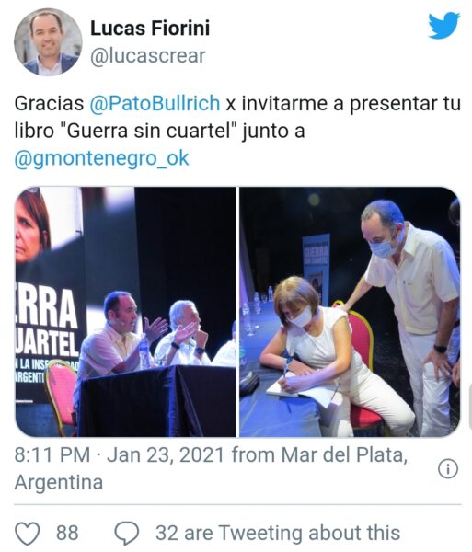Open the @PatoBullrich mention link
This screenshot has height=552, width=472.
[x=155, y=103]
